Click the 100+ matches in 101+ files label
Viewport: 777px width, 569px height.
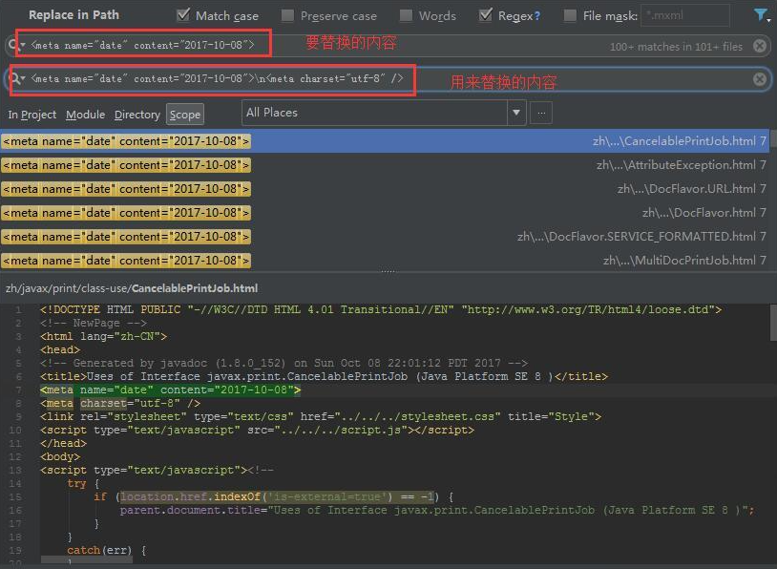click(676, 47)
